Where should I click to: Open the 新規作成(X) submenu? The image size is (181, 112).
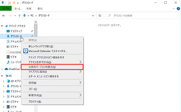(52, 95)
